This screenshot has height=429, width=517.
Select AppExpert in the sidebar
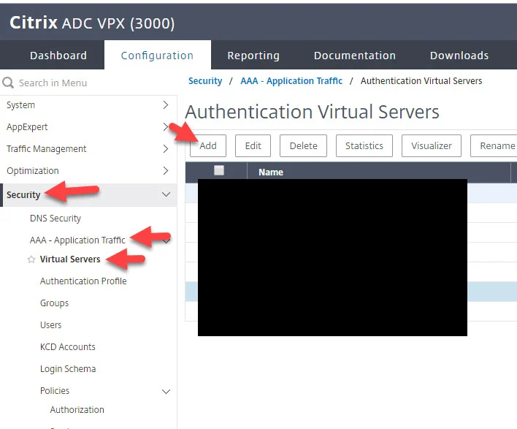click(27, 127)
